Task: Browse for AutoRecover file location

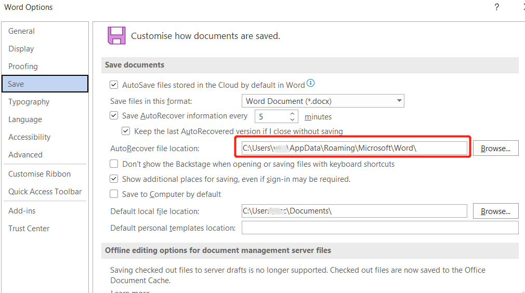Action: point(495,148)
